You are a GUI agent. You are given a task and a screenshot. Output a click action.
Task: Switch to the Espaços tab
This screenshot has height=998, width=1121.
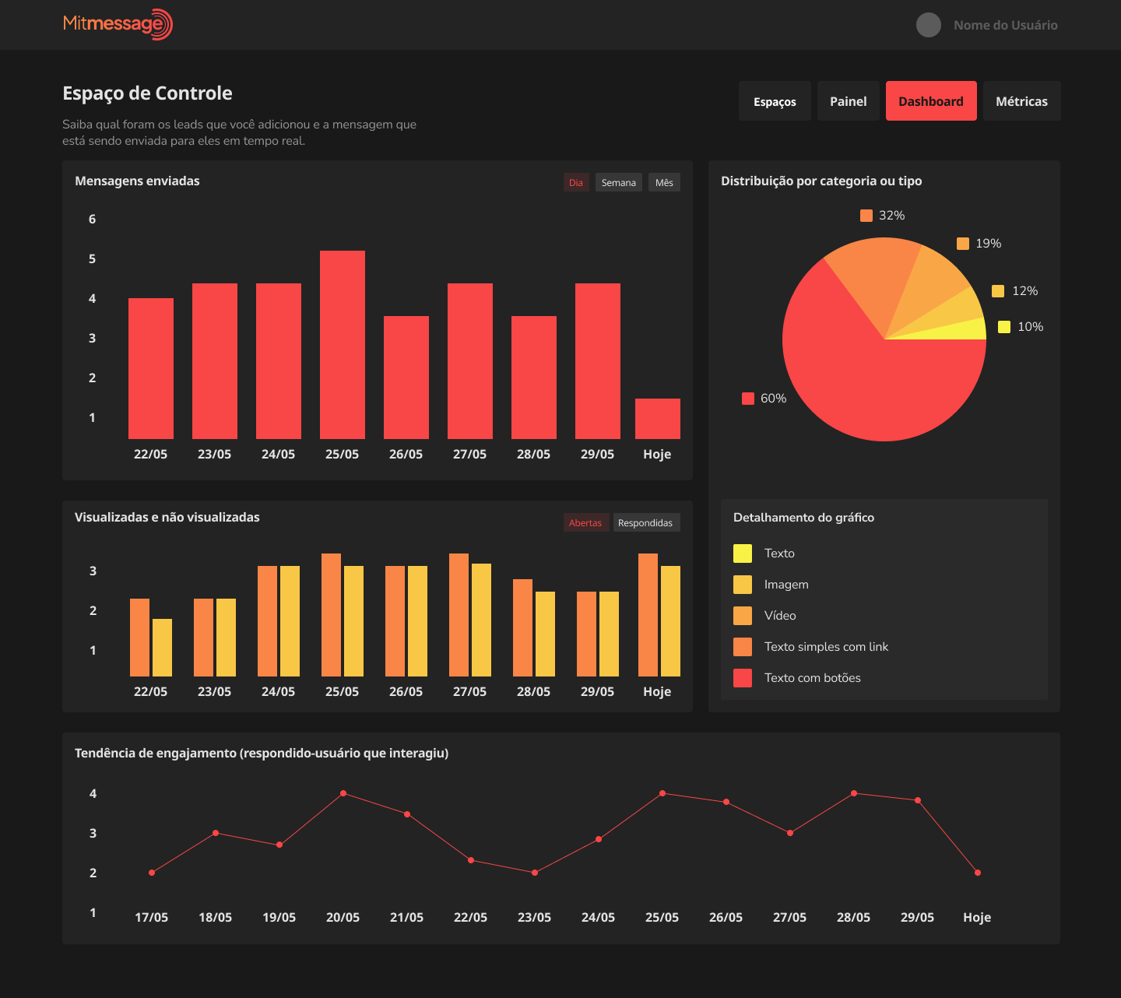click(x=775, y=101)
